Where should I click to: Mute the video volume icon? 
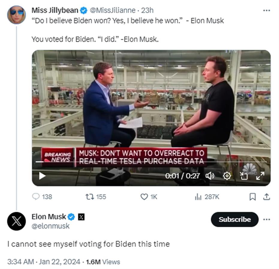click(x=210, y=176)
